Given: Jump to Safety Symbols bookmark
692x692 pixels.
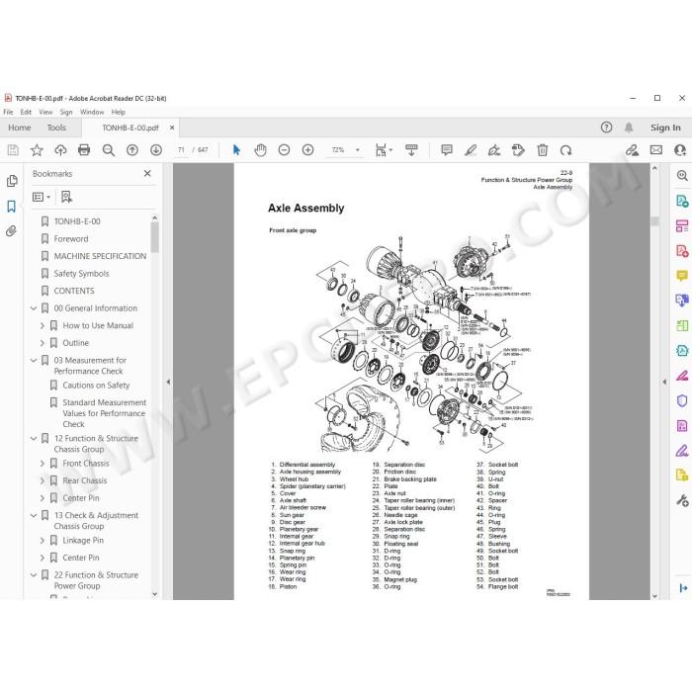Looking at the screenshot, I should click(81, 274).
